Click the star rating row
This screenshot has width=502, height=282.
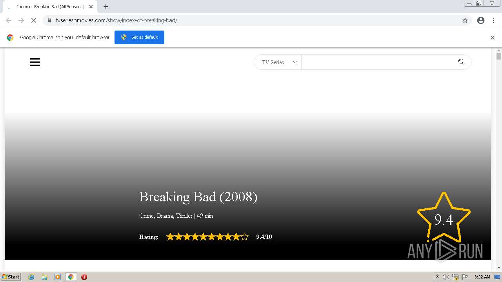coord(207,237)
